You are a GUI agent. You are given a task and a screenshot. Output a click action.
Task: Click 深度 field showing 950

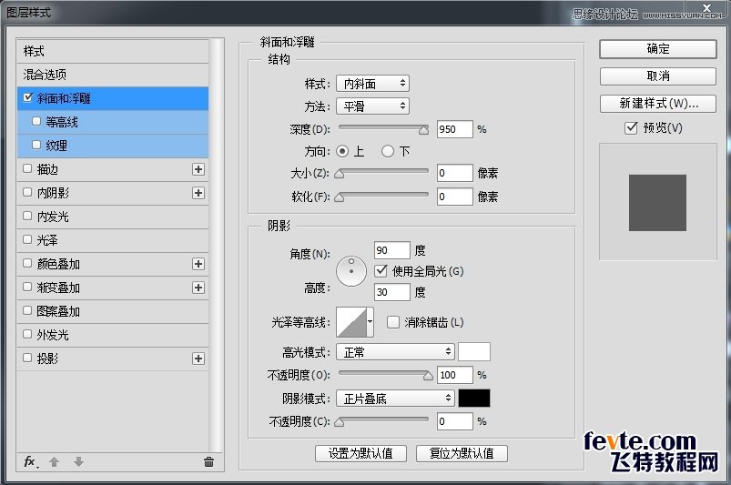pyautogui.click(x=455, y=129)
